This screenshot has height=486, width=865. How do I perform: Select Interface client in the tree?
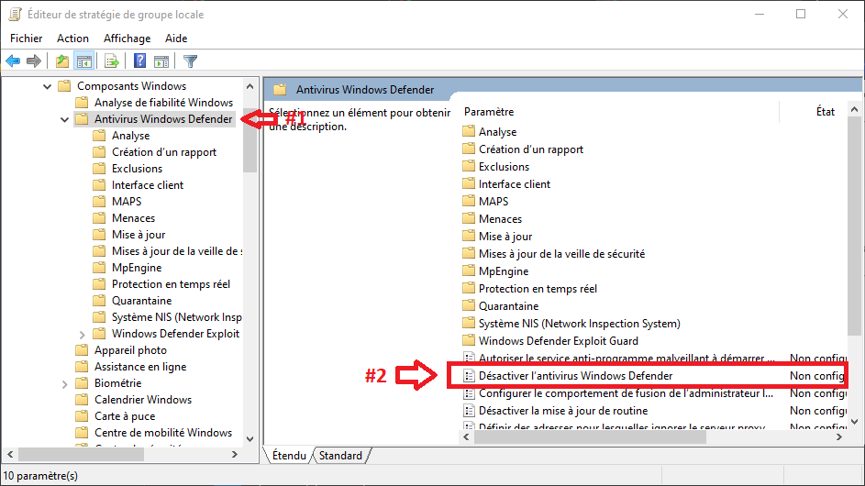(148, 185)
